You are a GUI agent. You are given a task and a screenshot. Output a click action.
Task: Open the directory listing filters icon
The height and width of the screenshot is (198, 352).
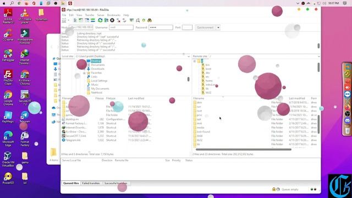[131, 20]
